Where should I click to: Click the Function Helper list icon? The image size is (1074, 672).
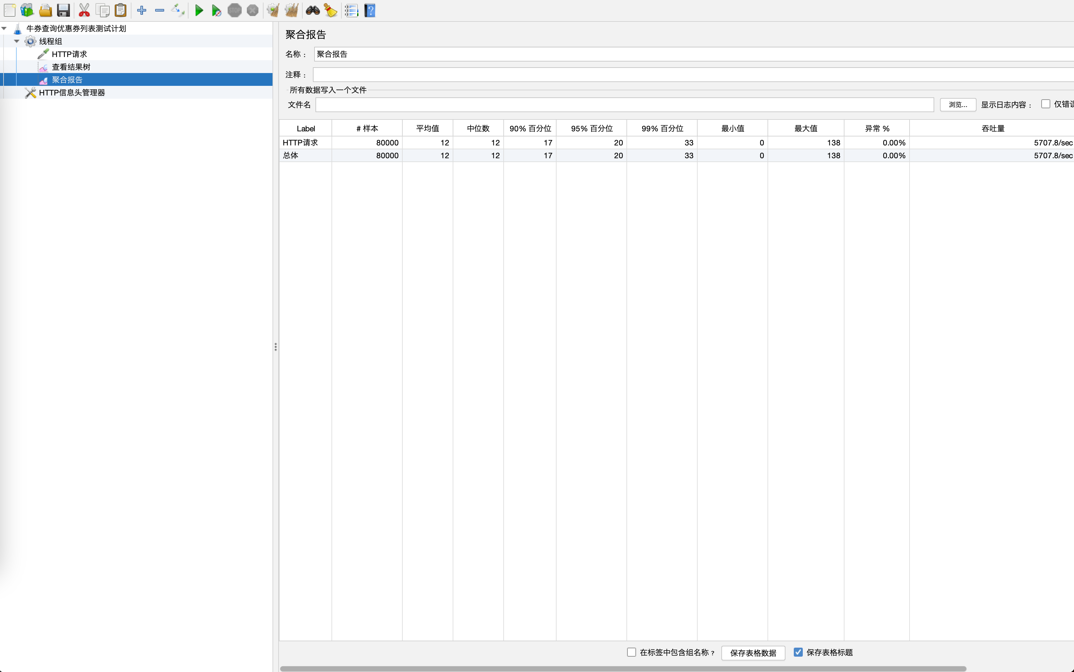click(x=351, y=10)
